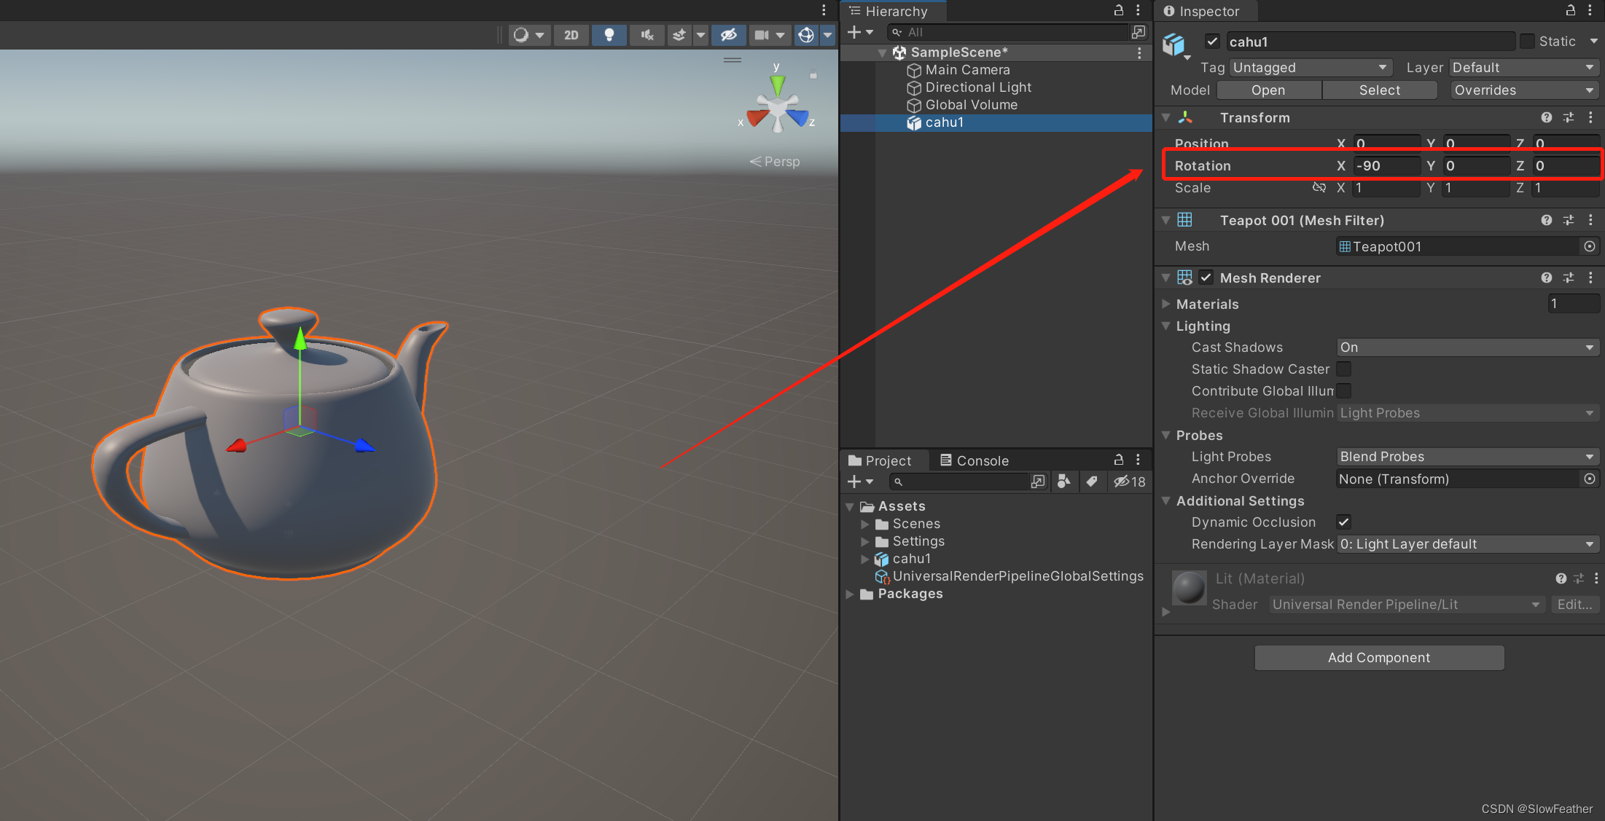Open the Tag Untagged dropdown
1605x821 pixels.
[1310, 68]
